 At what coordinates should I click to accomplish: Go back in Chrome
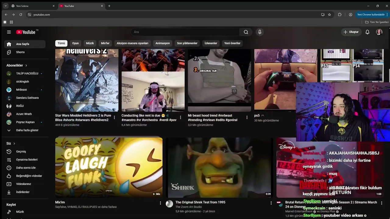click(6, 15)
